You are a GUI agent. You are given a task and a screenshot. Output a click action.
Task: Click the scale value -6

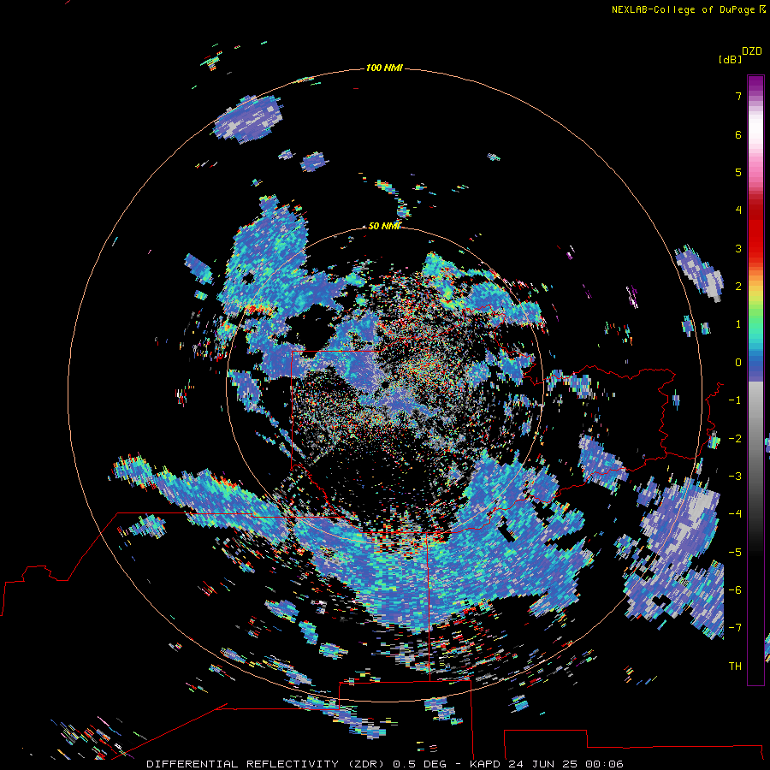tap(735, 590)
